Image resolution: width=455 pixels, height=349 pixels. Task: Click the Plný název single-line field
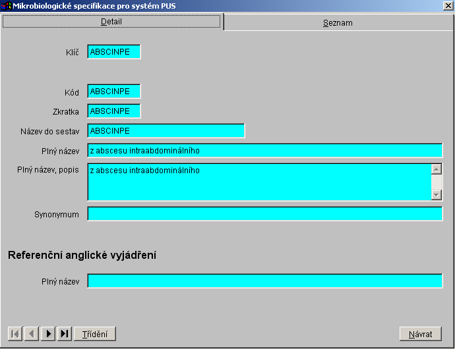pos(264,151)
